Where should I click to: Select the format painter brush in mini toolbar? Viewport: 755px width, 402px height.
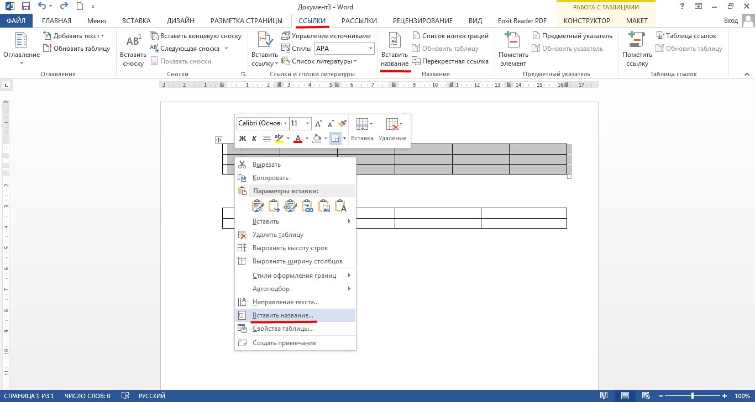coord(343,123)
